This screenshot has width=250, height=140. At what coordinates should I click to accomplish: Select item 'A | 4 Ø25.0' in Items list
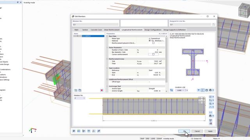(93, 36)
